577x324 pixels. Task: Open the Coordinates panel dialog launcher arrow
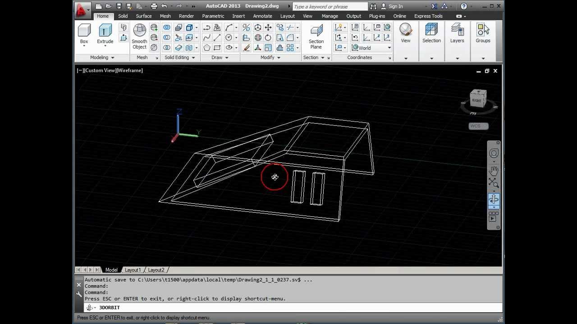(389, 58)
